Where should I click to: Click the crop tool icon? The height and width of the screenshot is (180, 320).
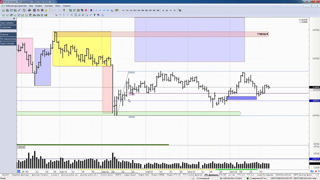tap(82, 10)
